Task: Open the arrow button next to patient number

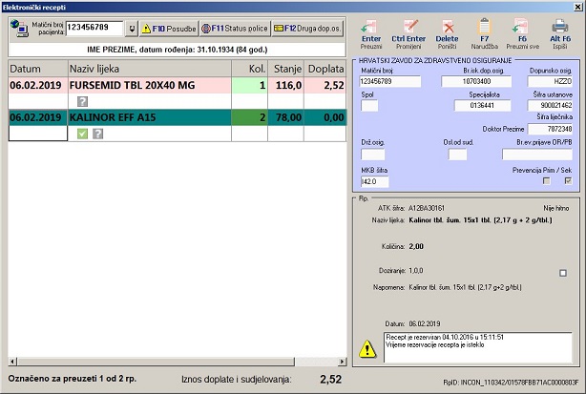Action: [x=132, y=29]
